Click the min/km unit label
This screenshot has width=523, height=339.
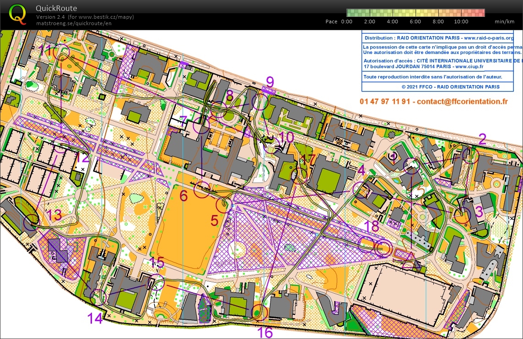504,21
